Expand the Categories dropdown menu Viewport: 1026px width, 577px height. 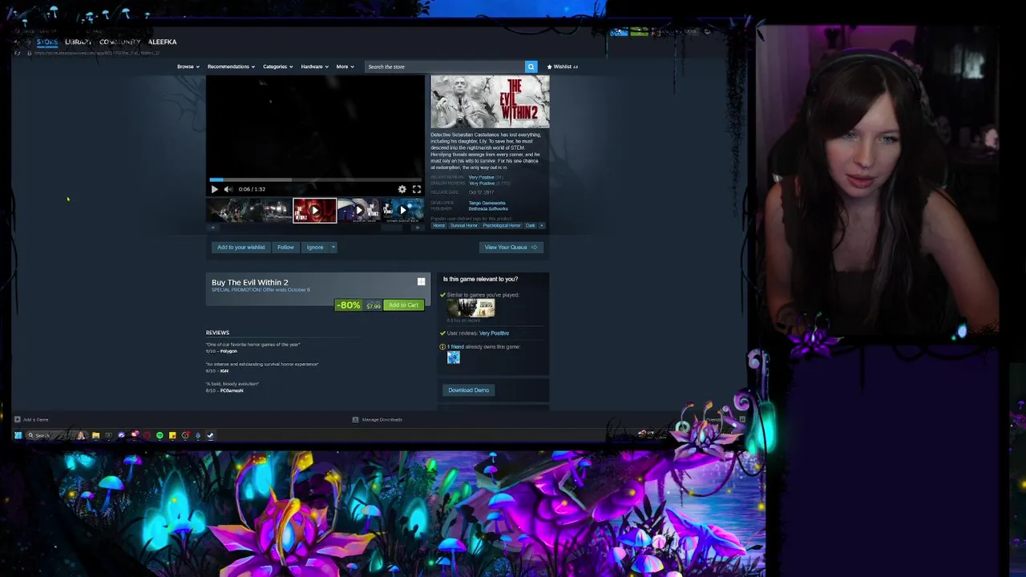click(x=277, y=67)
